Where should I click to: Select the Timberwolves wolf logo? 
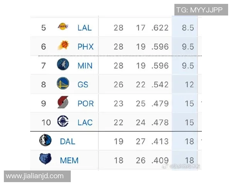(x=63, y=65)
